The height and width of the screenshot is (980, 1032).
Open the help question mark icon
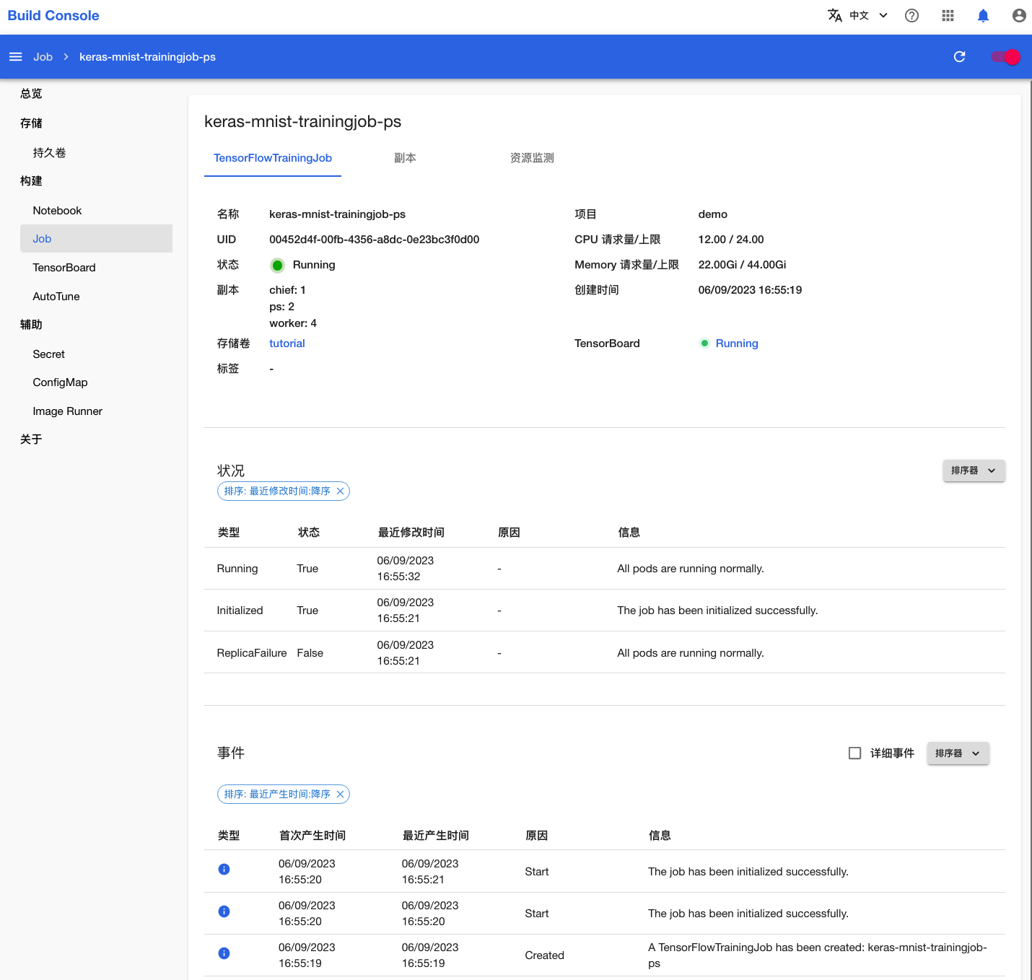coord(911,15)
